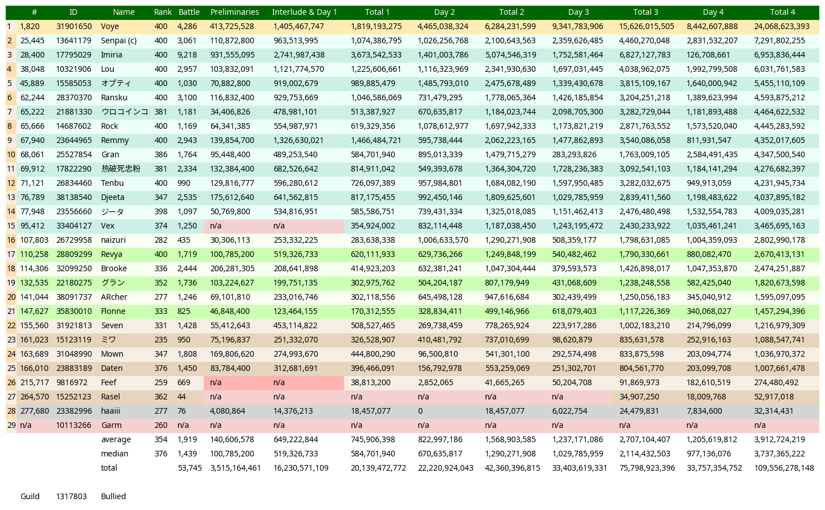The height and width of the screenshot is (510, 825).
Task: Click the 'ID' column header
Action: 73,12
